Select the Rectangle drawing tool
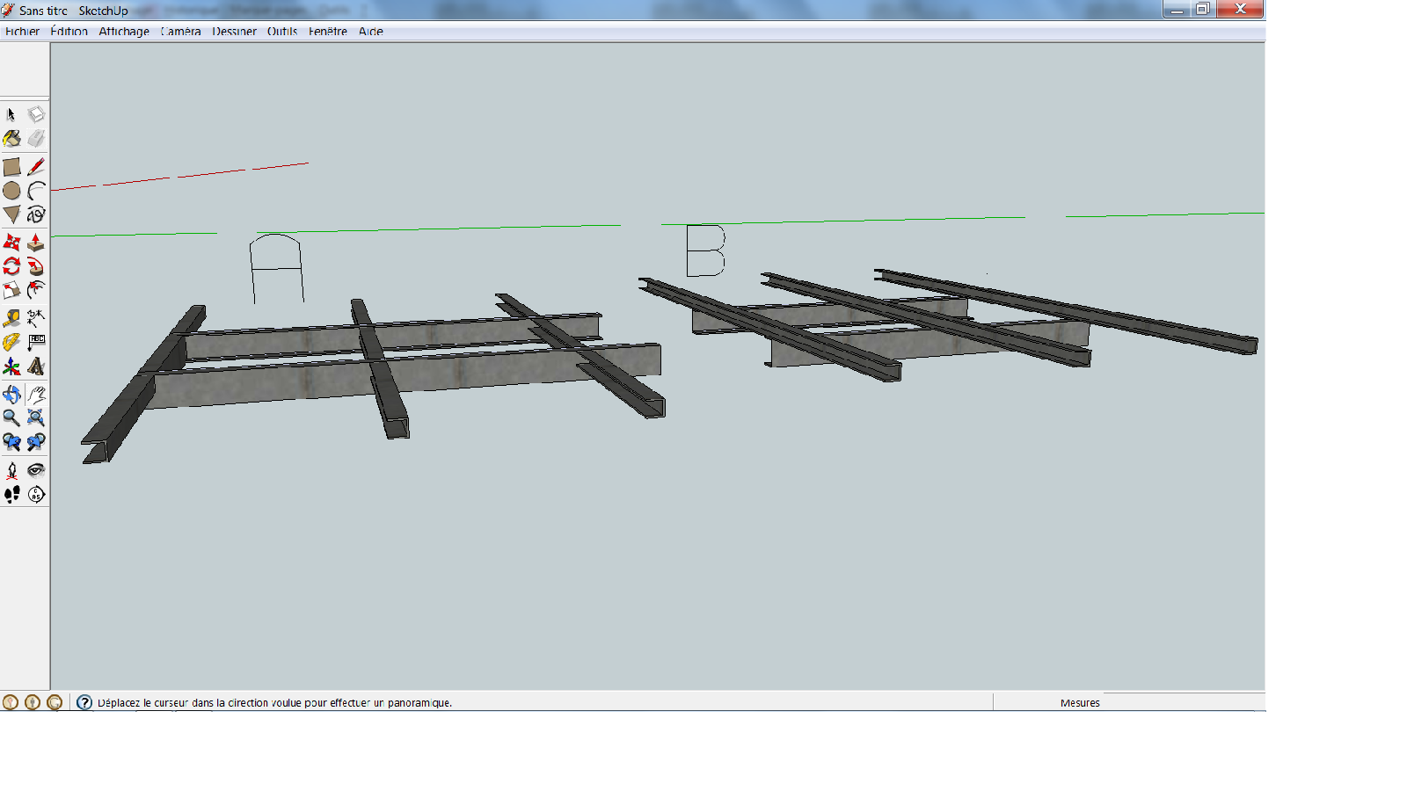Viewport: 1407px width, 791px height. click(x=11, y=167)
